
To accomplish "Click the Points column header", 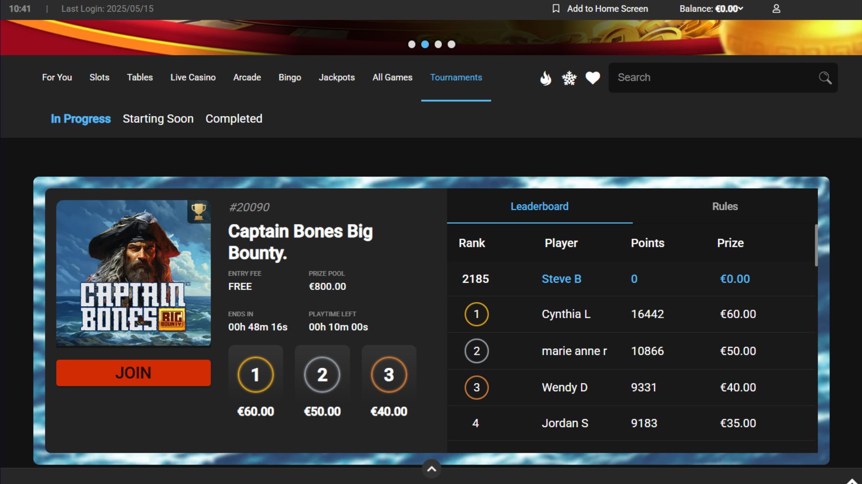I will coord(647,243).
